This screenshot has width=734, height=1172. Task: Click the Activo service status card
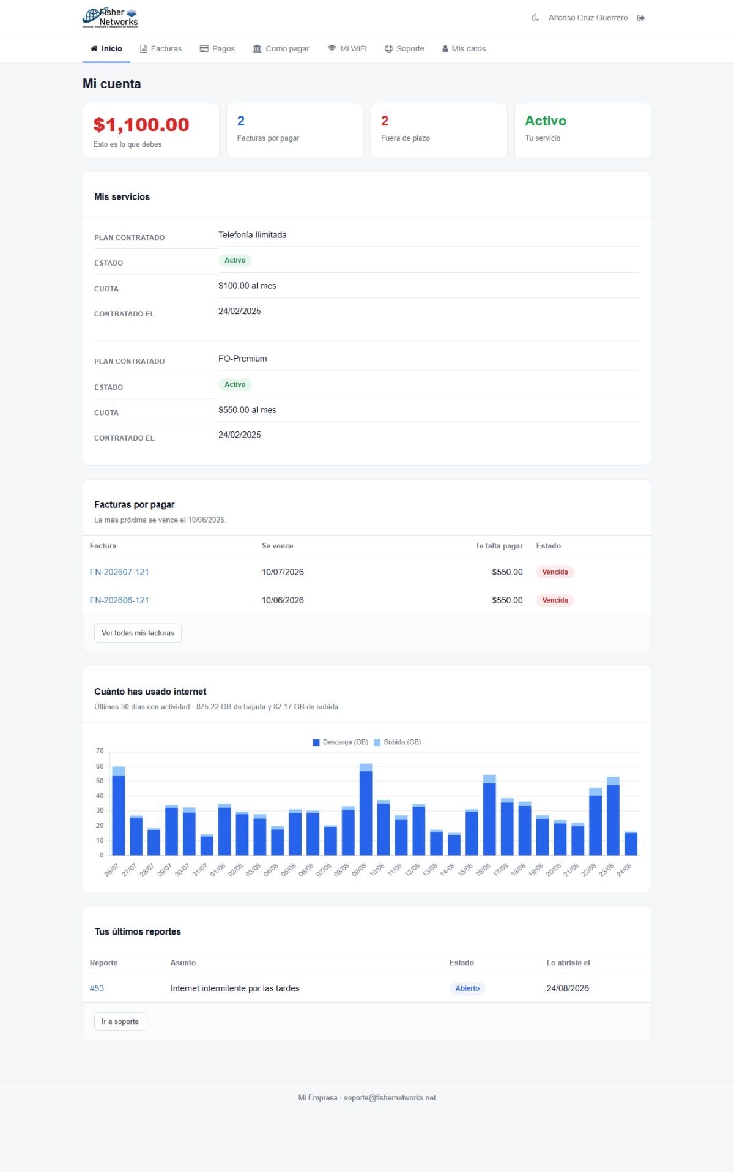583,131
